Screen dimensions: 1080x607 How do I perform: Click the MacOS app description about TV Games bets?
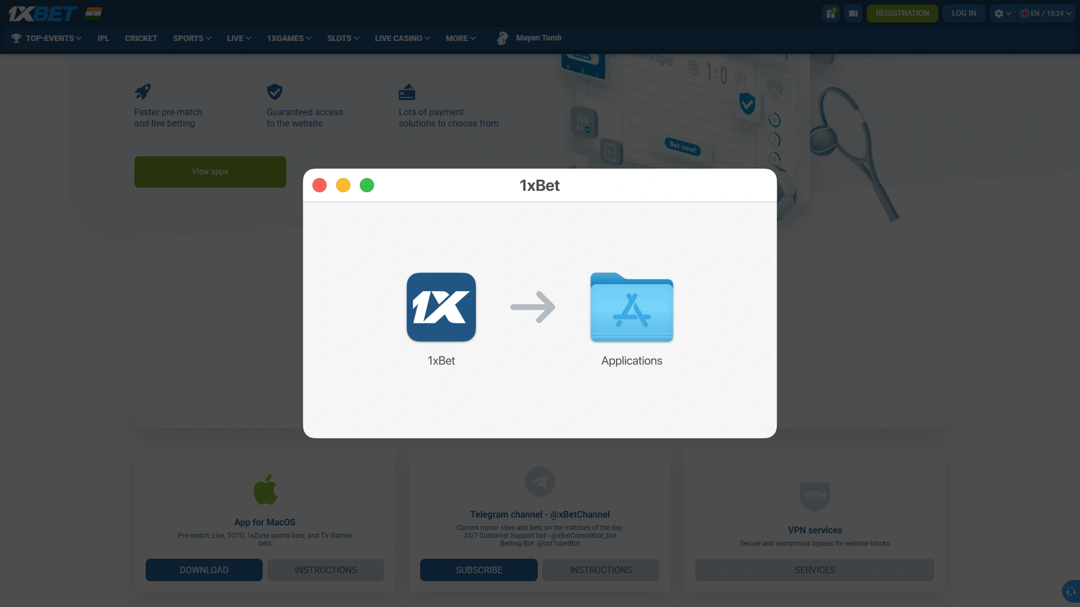click(265, 540)
